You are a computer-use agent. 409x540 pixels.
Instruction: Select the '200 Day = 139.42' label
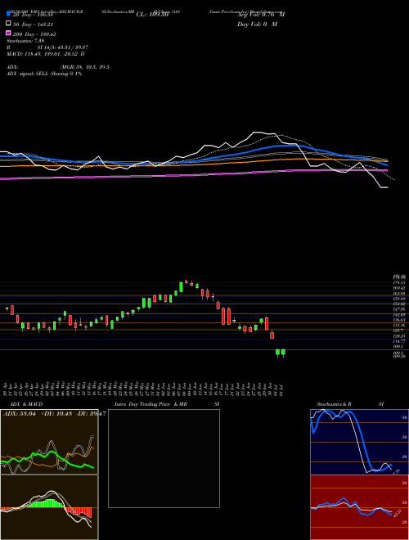point(34,34)
